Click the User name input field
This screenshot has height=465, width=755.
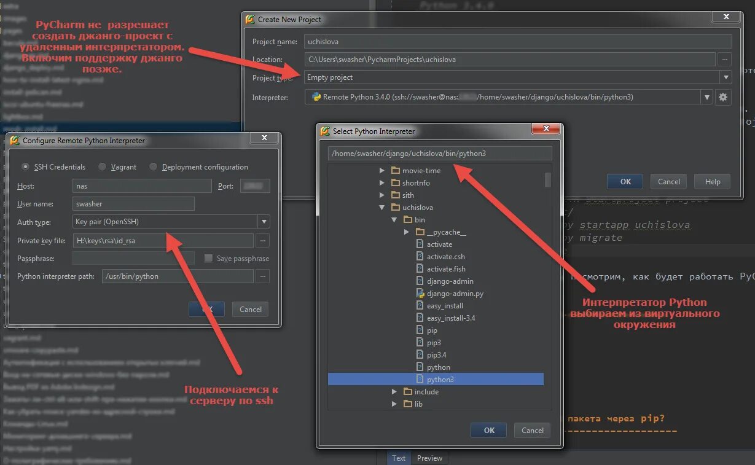tap(133, 204)
